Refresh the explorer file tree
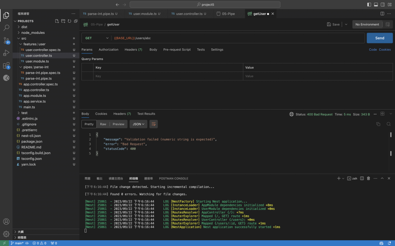This screenshot has width=395, height=246. pyautogui.click(x=69, y=21)
